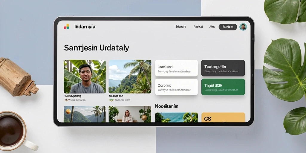Select the dark Tauterpstiin card
Viewport: 306px width, 153px height.
click(223, 68)
